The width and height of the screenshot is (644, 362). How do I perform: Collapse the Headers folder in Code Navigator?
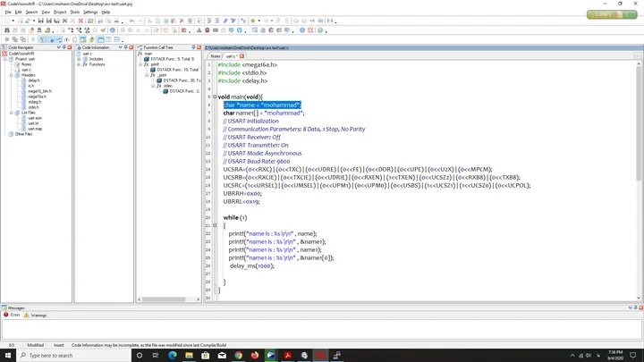(x=12, y=75)
